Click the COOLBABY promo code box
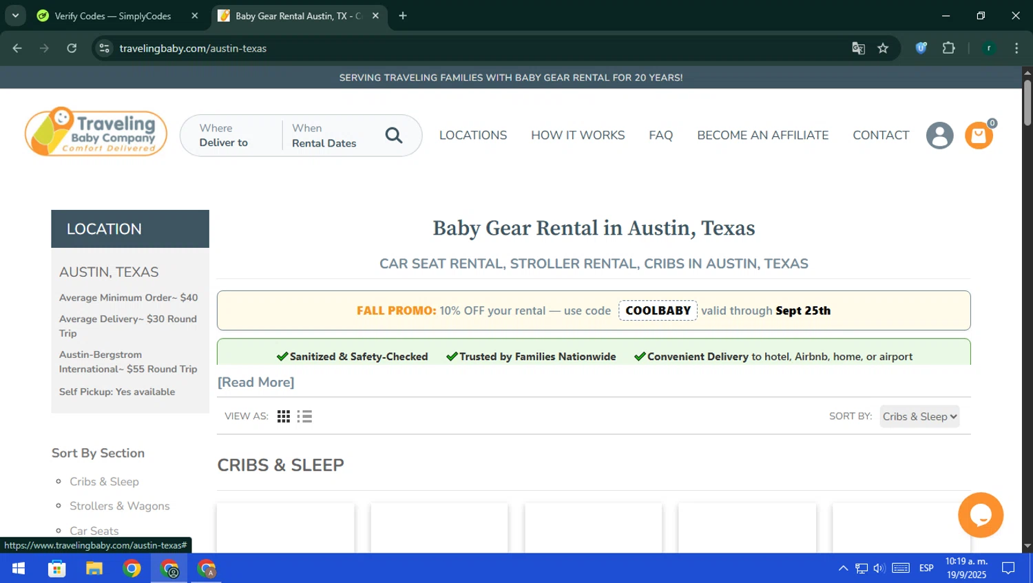1033x583 pixels. 658,310
